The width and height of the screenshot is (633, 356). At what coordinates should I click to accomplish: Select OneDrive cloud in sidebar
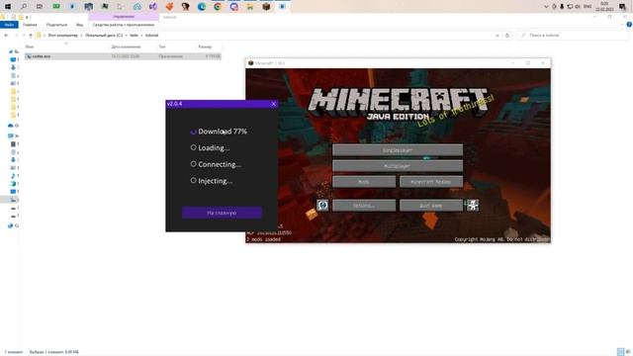tap(11, 126)
